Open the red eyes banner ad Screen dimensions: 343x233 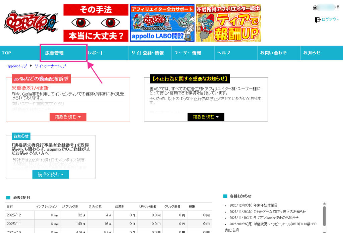(x=96, y=23)
